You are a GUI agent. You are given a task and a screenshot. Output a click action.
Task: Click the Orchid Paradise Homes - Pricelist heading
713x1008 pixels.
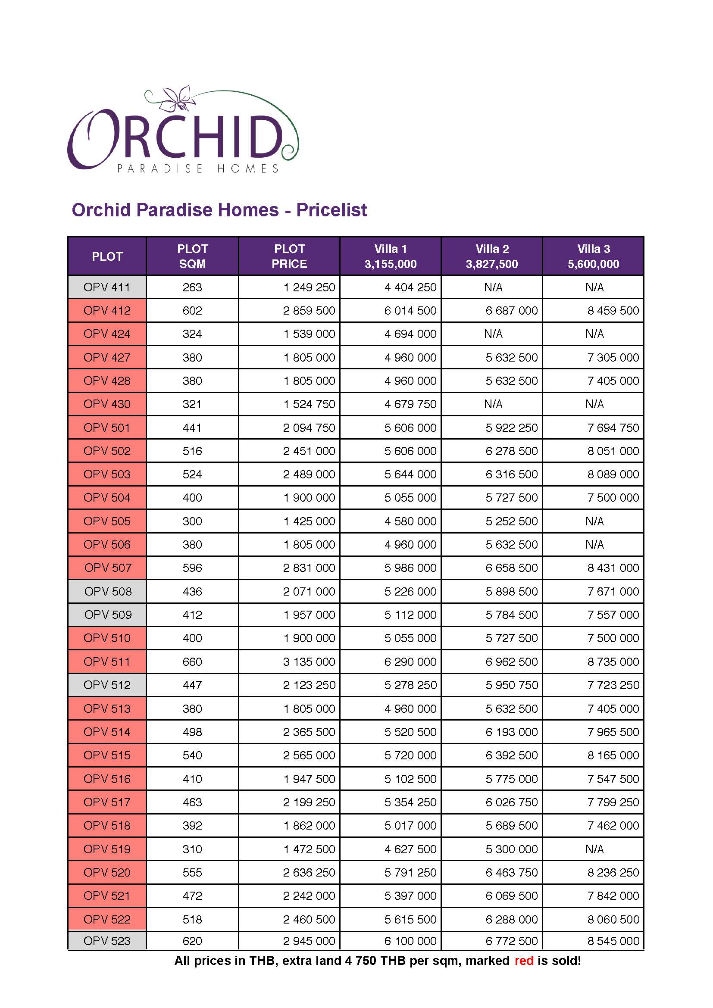click(x=219, y=210)
